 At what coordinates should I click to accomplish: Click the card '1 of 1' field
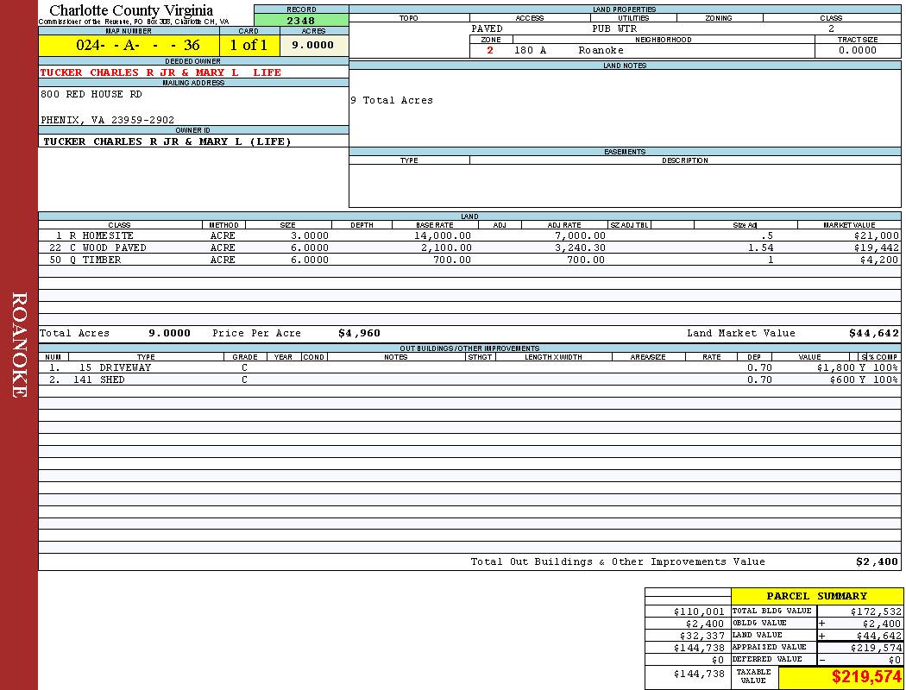click(249, 45)
